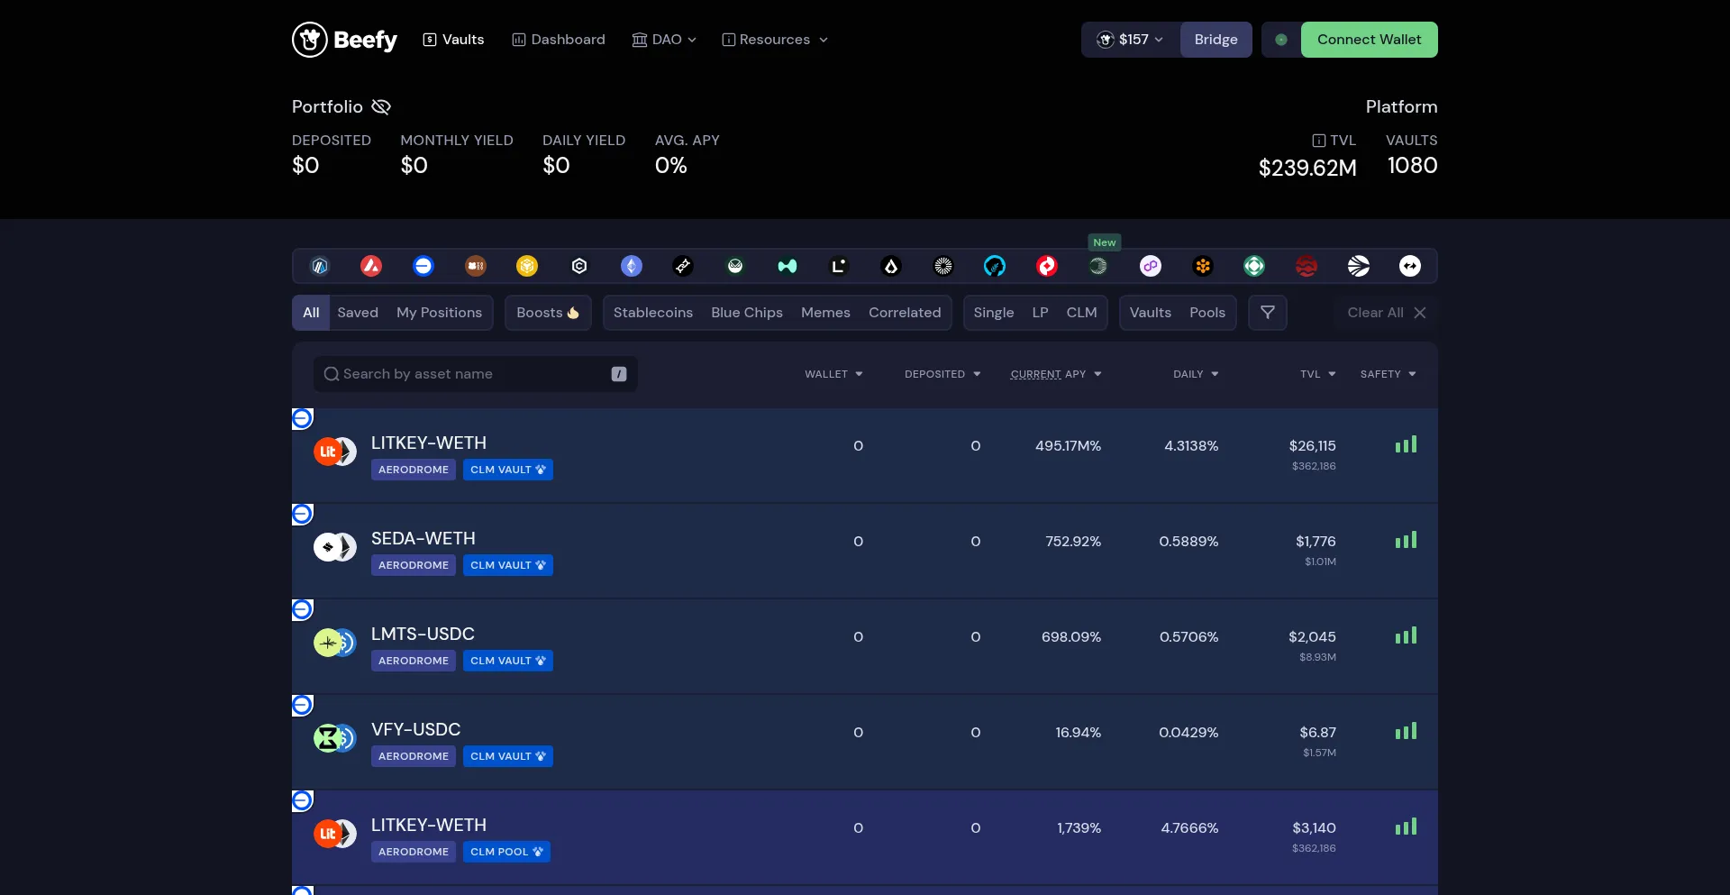Screen dimensions: 1730x895
Task: Filter vaults by Avalanche chain icon
Action: tap(371, 266)
